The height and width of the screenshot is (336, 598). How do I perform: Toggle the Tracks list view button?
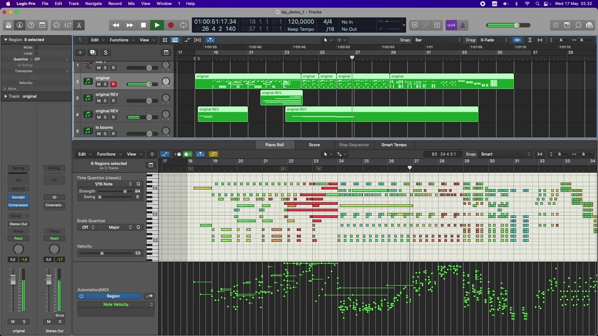[x=175, y=40]
